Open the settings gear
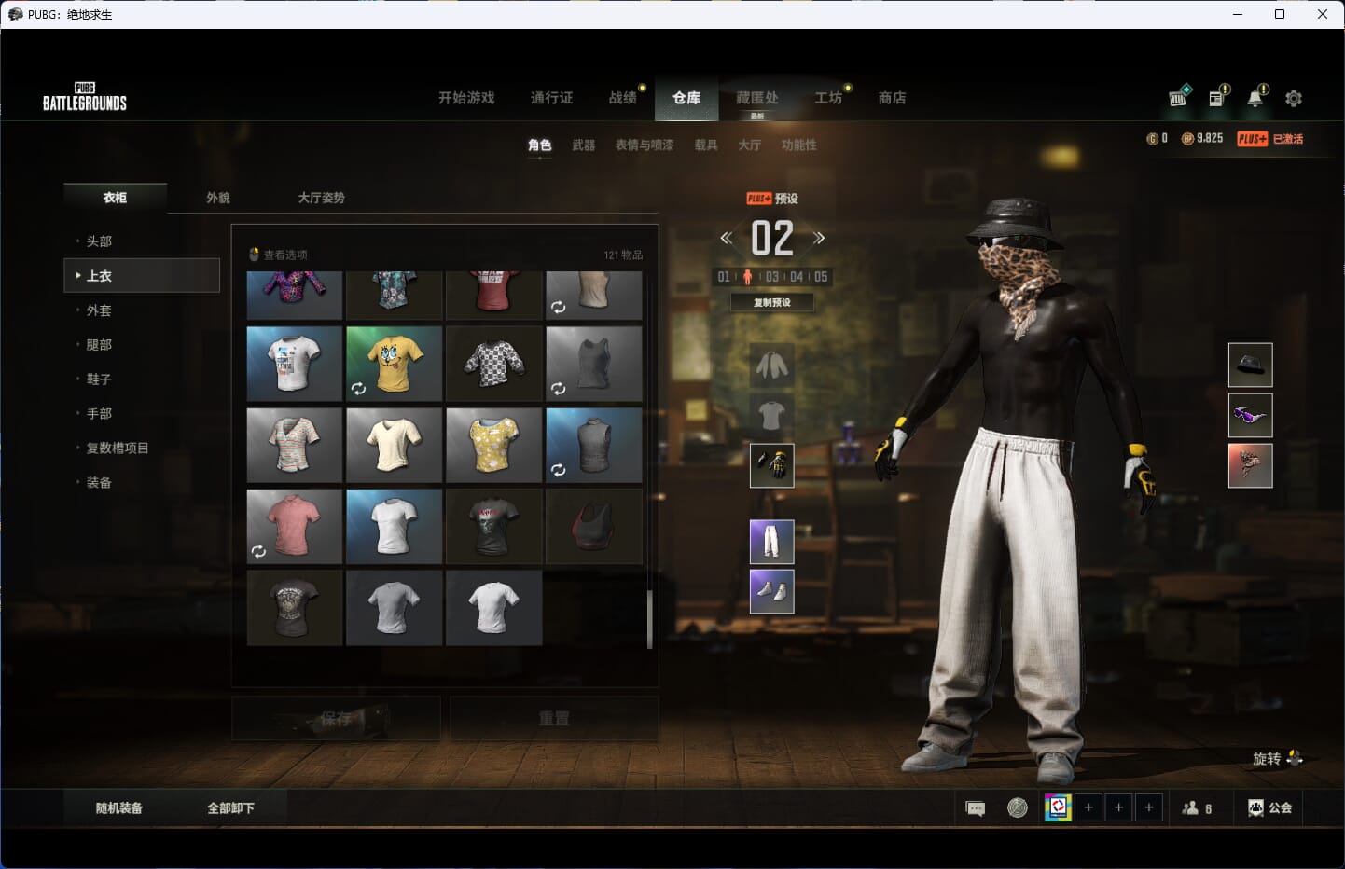 click(1294, 98)
